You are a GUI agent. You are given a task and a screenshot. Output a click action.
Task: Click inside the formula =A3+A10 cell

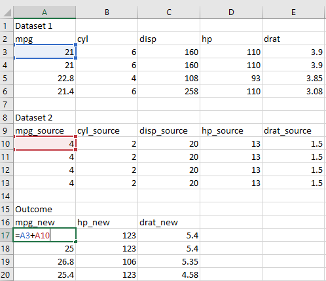point(45,235)
